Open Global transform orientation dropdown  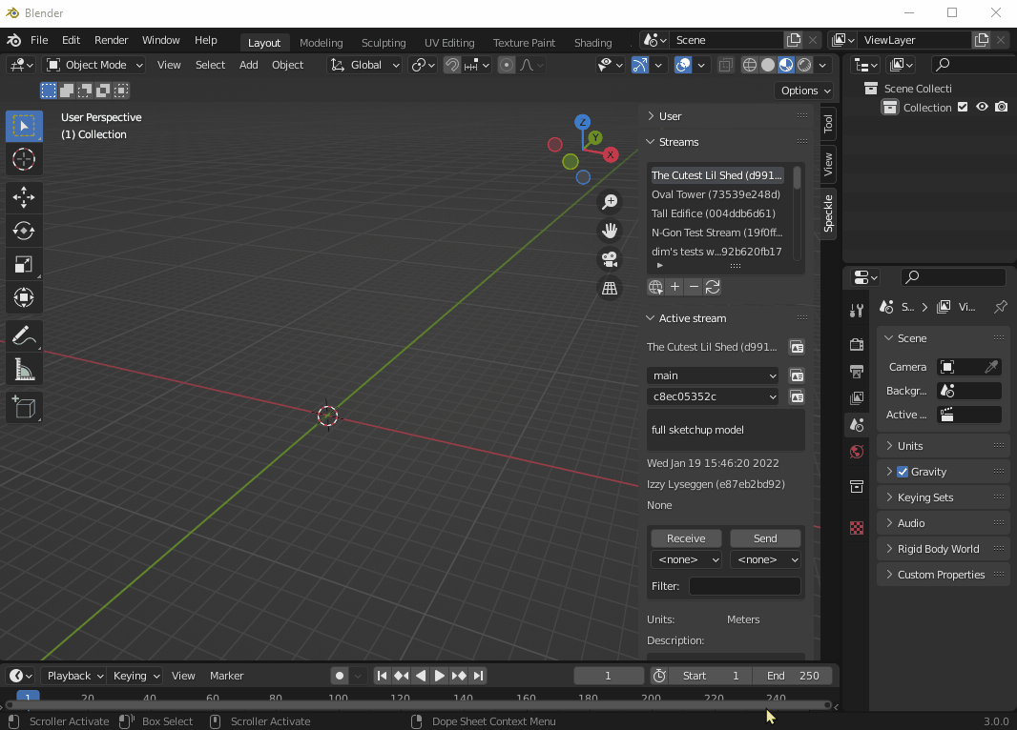point(364,65)
